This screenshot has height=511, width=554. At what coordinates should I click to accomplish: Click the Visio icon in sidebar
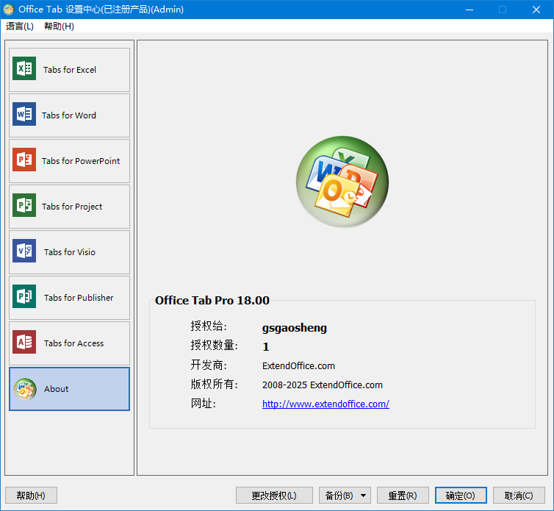[24, 251]
